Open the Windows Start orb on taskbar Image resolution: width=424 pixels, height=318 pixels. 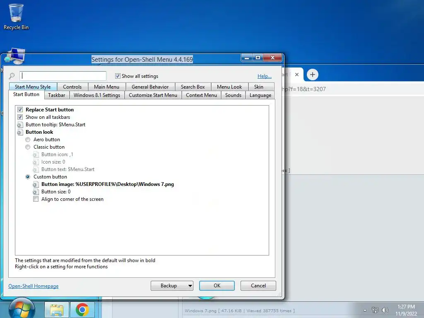pyautogui.click(x=22, y=308)
